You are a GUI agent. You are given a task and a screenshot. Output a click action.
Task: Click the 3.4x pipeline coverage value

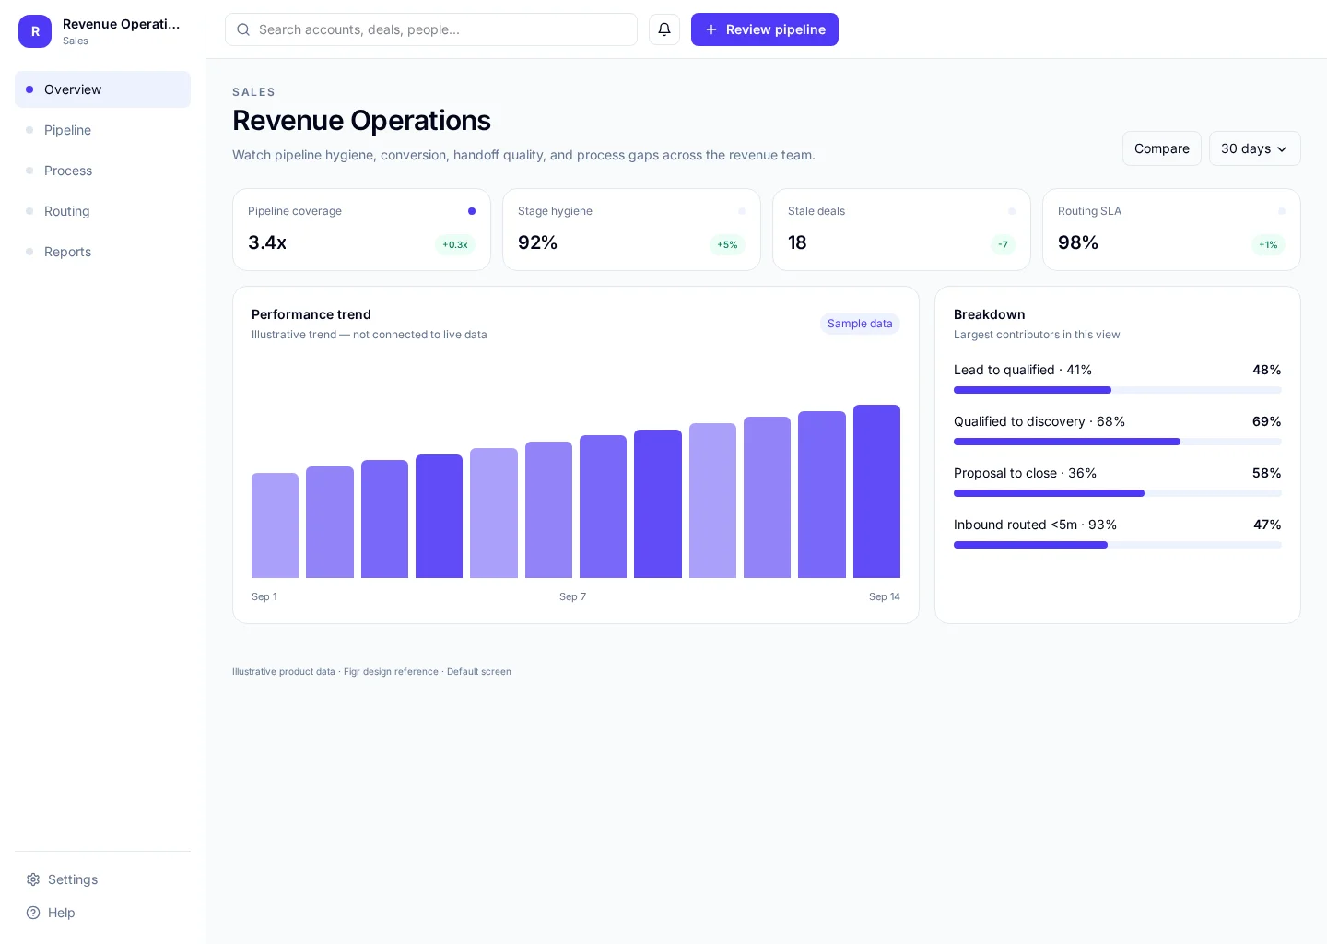[267, 242]
